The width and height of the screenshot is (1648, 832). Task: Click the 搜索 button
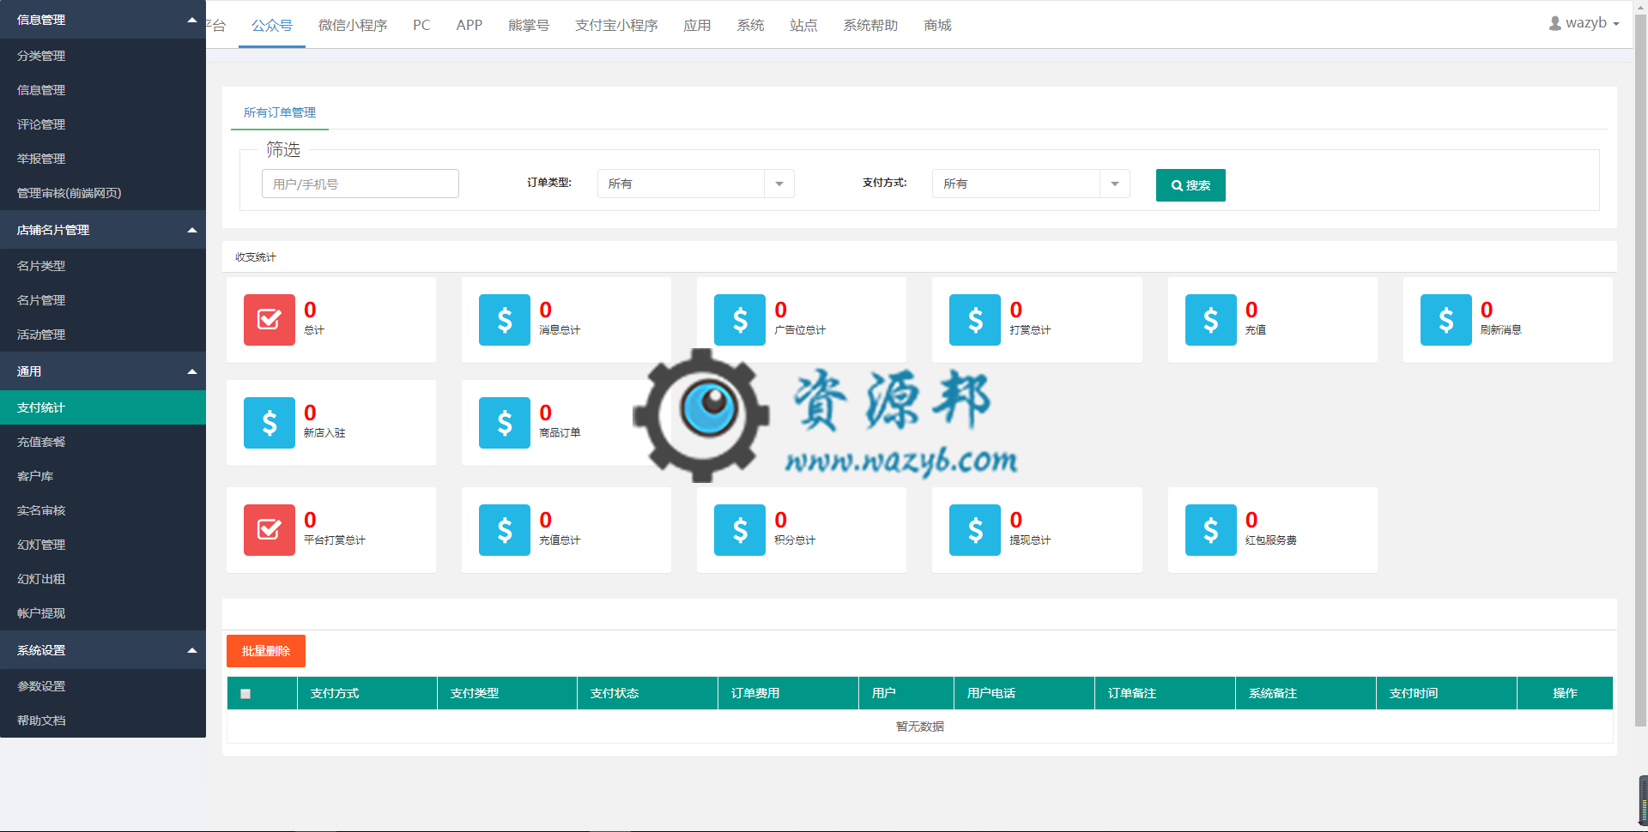point(1191,185)
